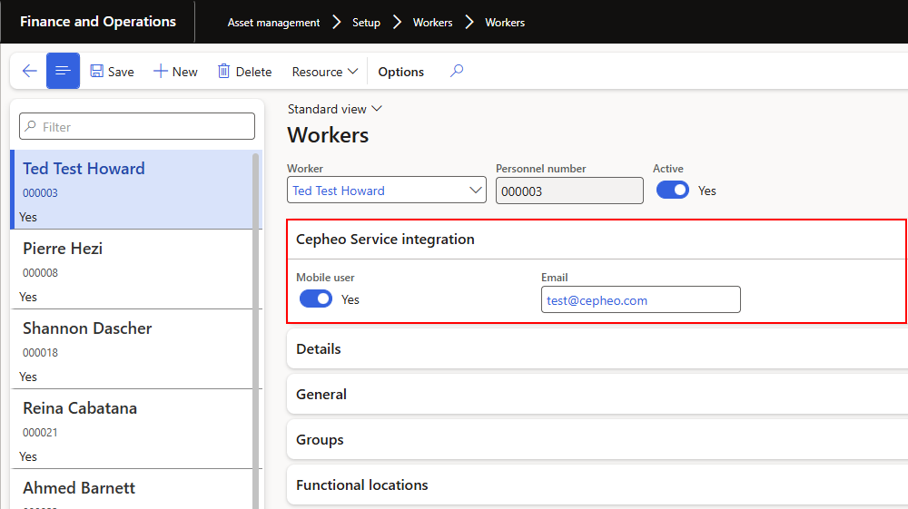The width and height of the screenshot is (908, 509).
Task: Click the Email input field
Action: [640, 300]
